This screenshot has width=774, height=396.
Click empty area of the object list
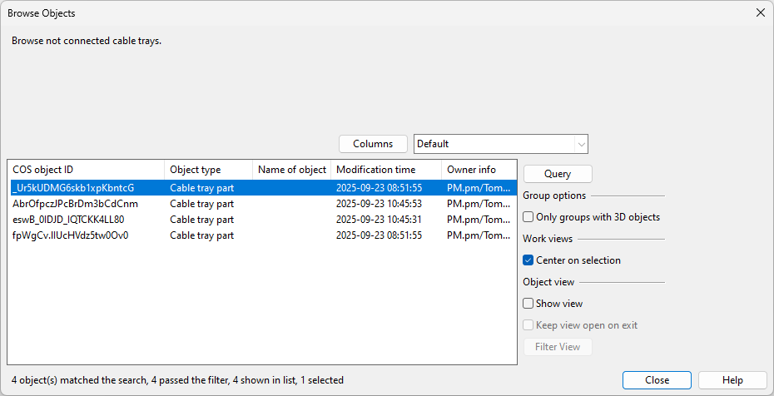[250, 308]
